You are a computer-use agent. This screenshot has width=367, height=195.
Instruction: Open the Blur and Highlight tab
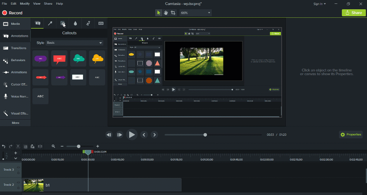75,23
